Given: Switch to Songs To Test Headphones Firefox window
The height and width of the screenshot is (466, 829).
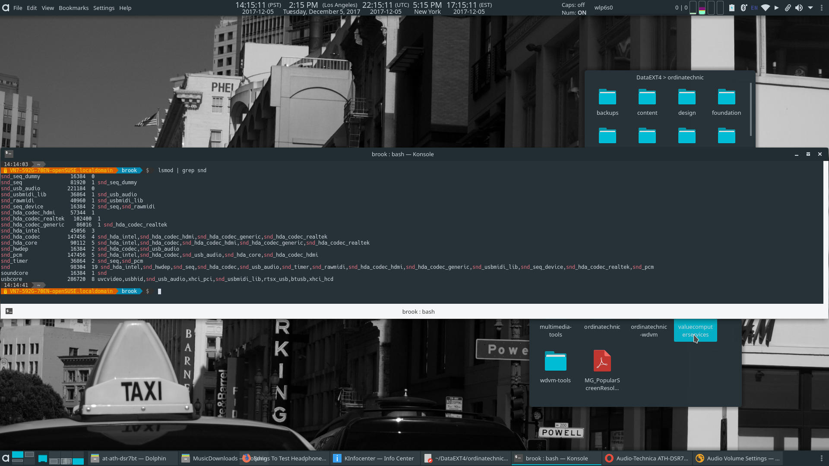Looking at the screenshot, I should [x=285, y=458].
